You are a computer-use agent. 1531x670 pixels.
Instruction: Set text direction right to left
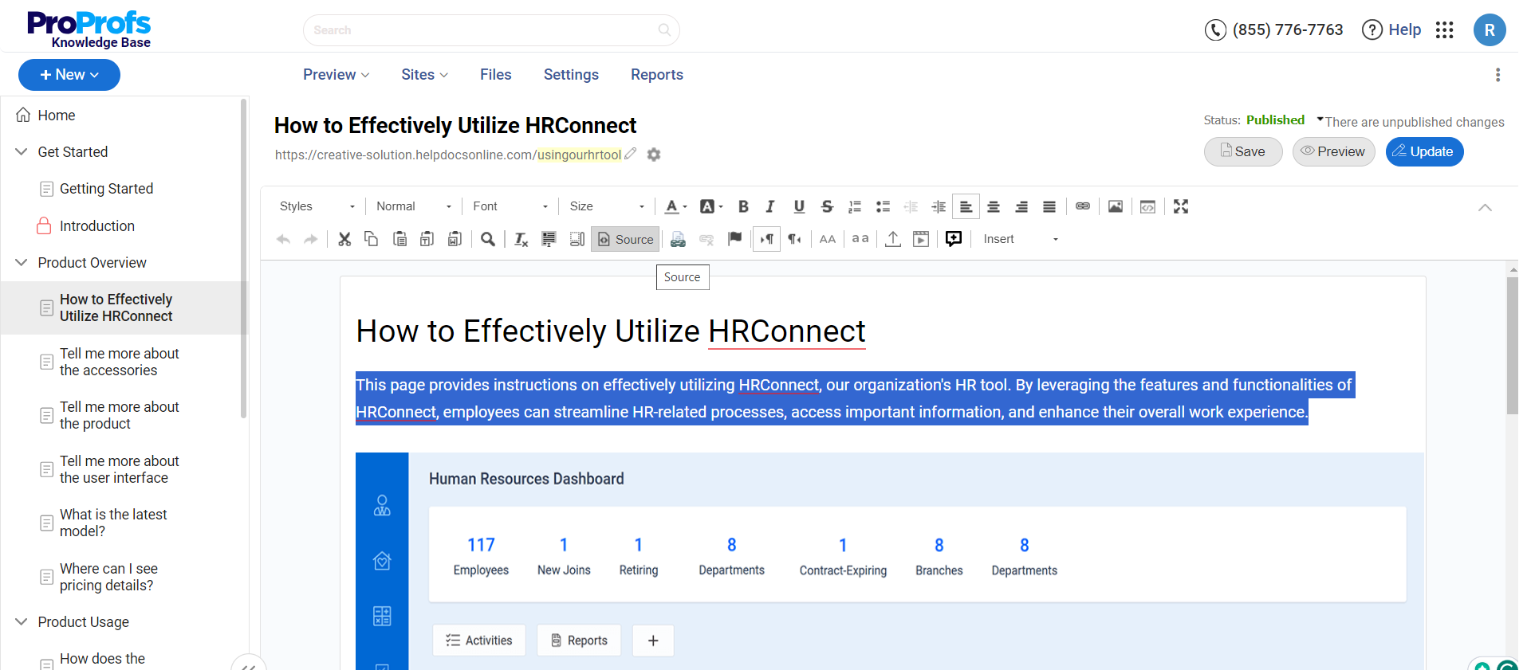click(x=795, y=239)
